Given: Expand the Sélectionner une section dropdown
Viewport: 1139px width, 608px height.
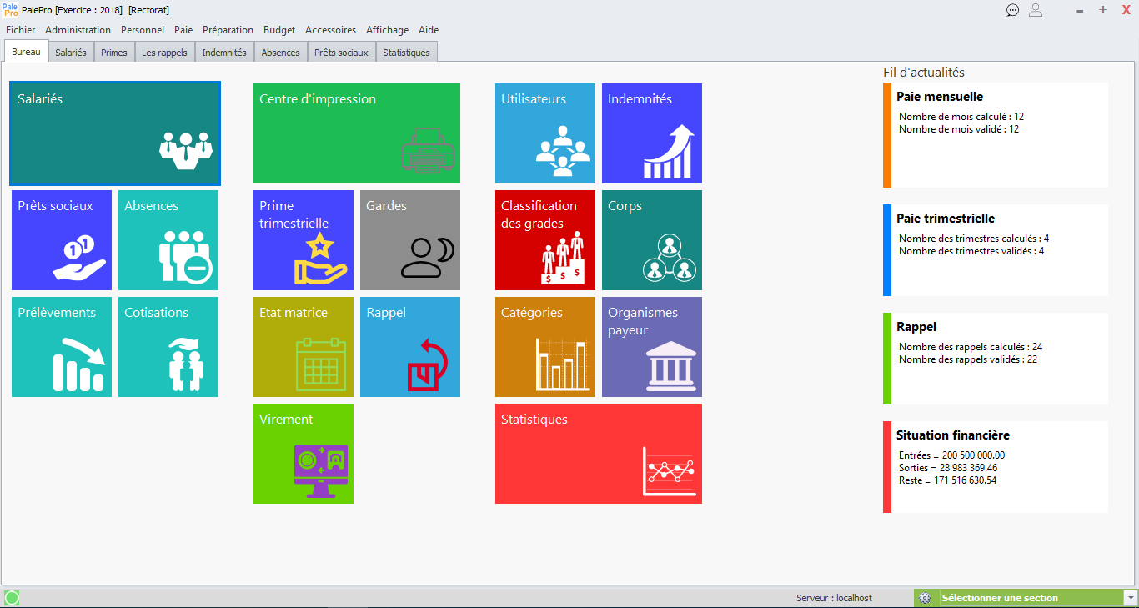Looking at the screenshot, I should tap(1131, 598).
